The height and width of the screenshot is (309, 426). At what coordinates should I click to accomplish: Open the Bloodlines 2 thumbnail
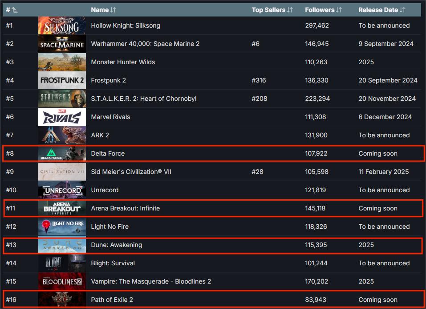tap(62, 281)
